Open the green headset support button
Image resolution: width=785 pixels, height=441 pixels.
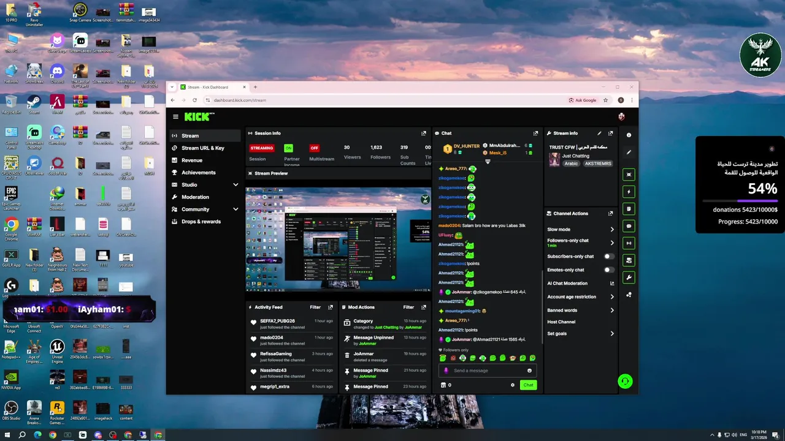click(x=625, y=382)
